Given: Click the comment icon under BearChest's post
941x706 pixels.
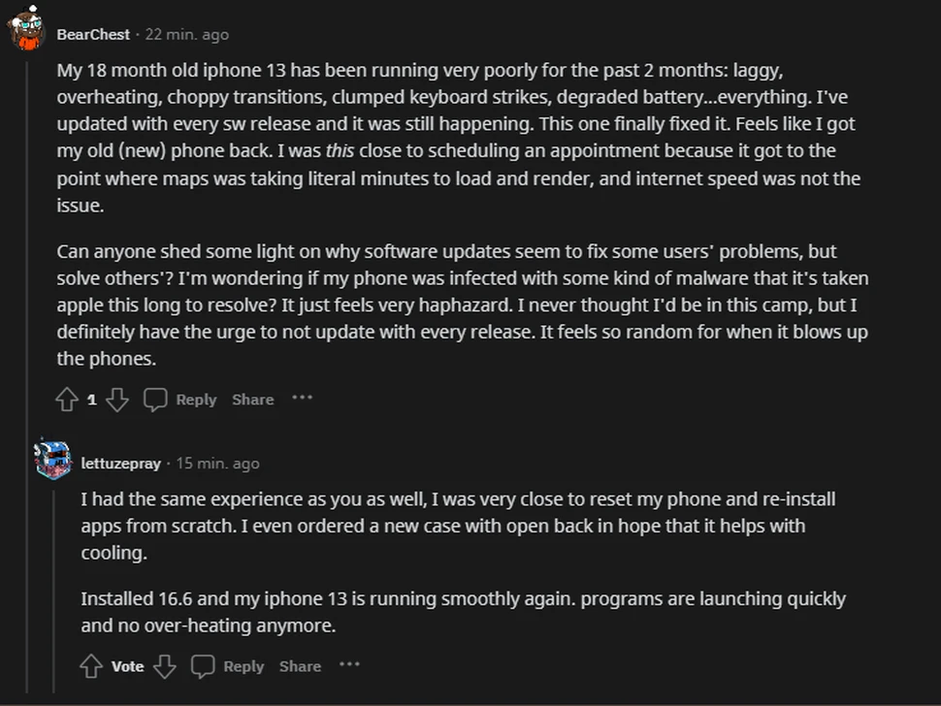Looking at the screenshot, I should 155,400.
